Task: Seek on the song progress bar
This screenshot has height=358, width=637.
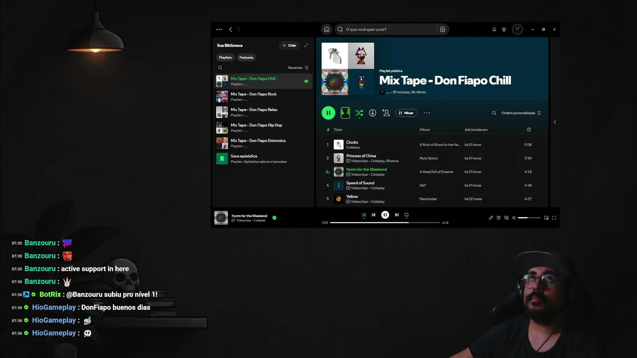Action: tap(385, 223)
